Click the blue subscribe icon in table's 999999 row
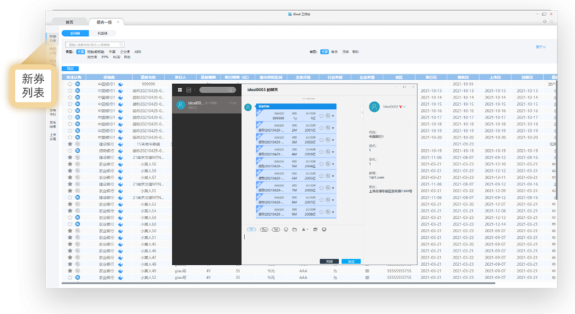The image size is (575, 314). (x=78, y=84)
